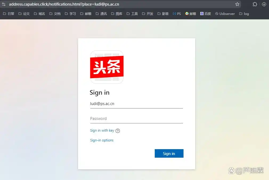
Task: Click the site information icon in address bar
Action: click(4, 4)
